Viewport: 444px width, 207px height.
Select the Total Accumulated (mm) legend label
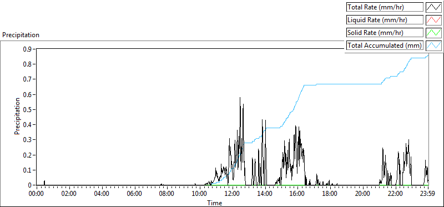[385, 46]
